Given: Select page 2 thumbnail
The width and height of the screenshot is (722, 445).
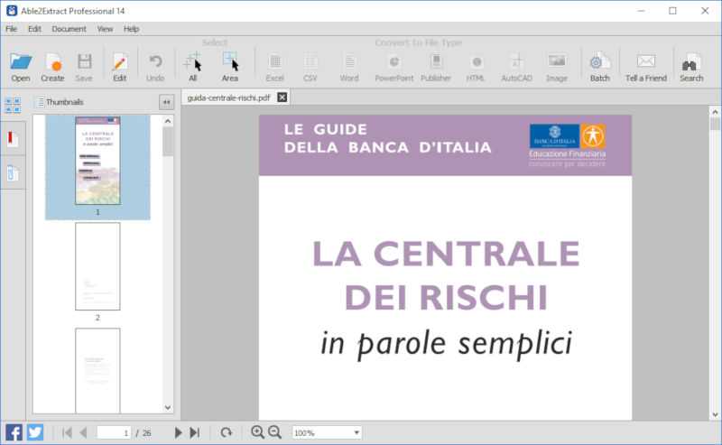Looking at the screenshot, I should pyautogui.click(x=97, y=266).
